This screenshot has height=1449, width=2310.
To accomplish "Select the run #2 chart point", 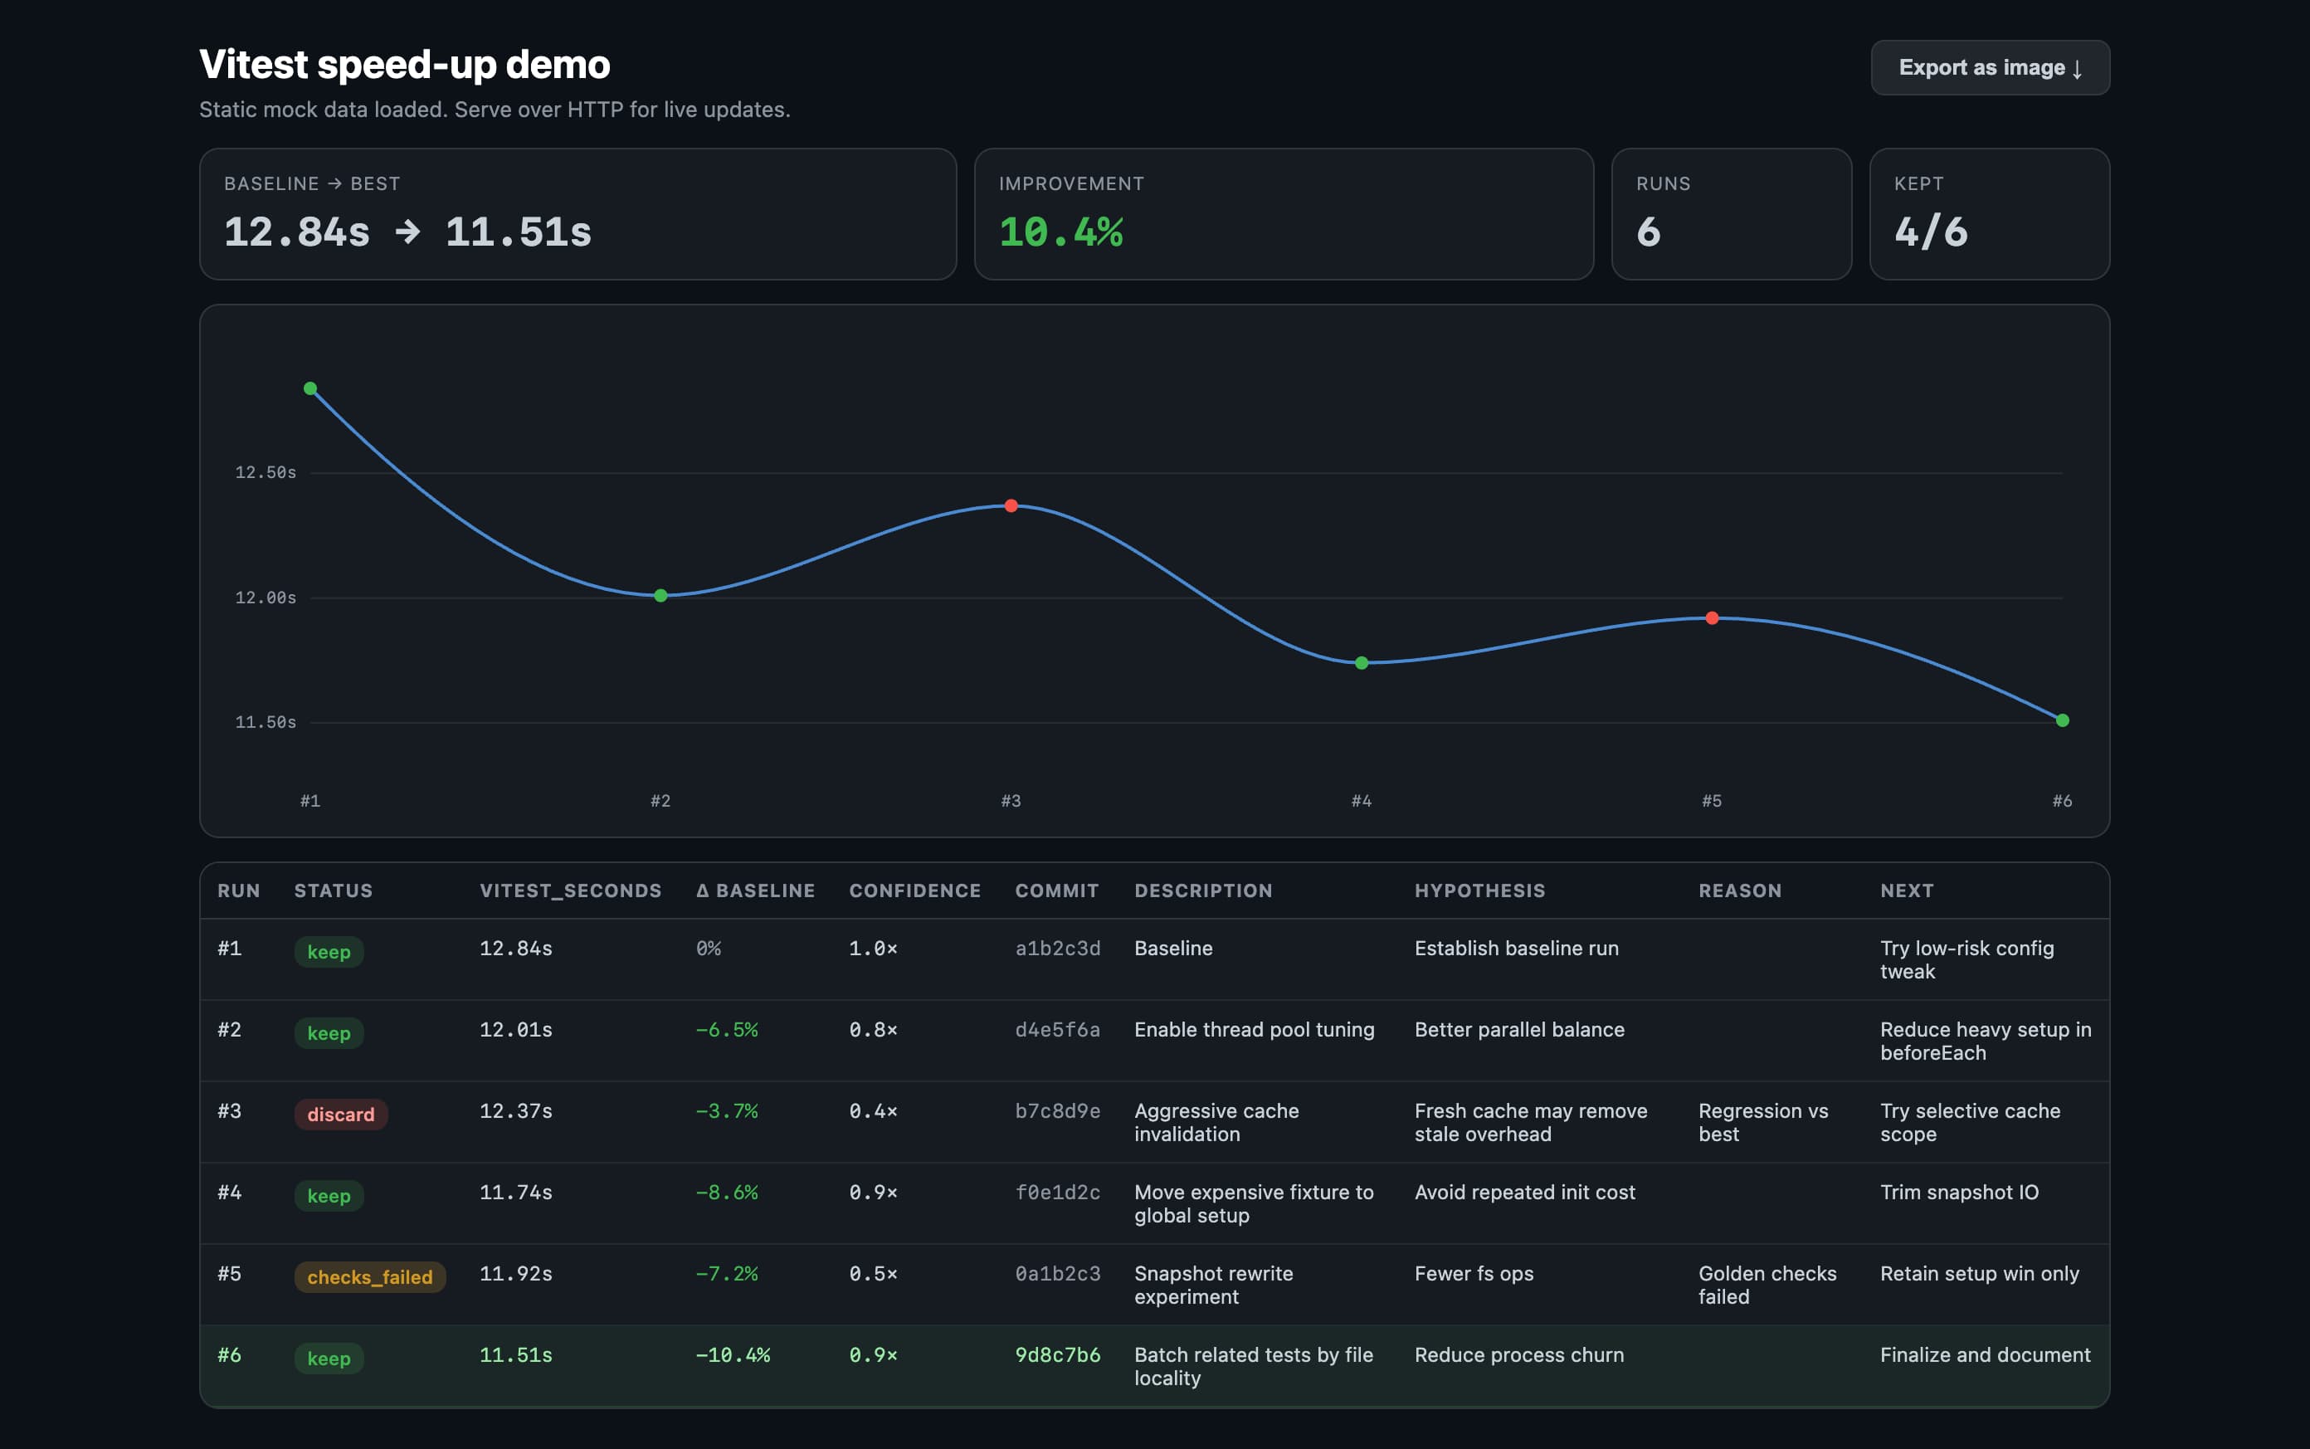I will [x=660, y=595].
